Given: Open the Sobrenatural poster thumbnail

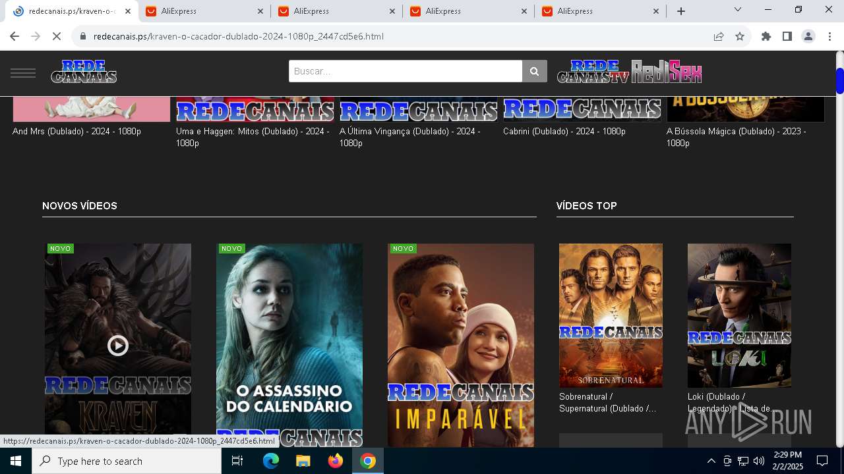Looking at the screenshot, I should pos(611,315).
